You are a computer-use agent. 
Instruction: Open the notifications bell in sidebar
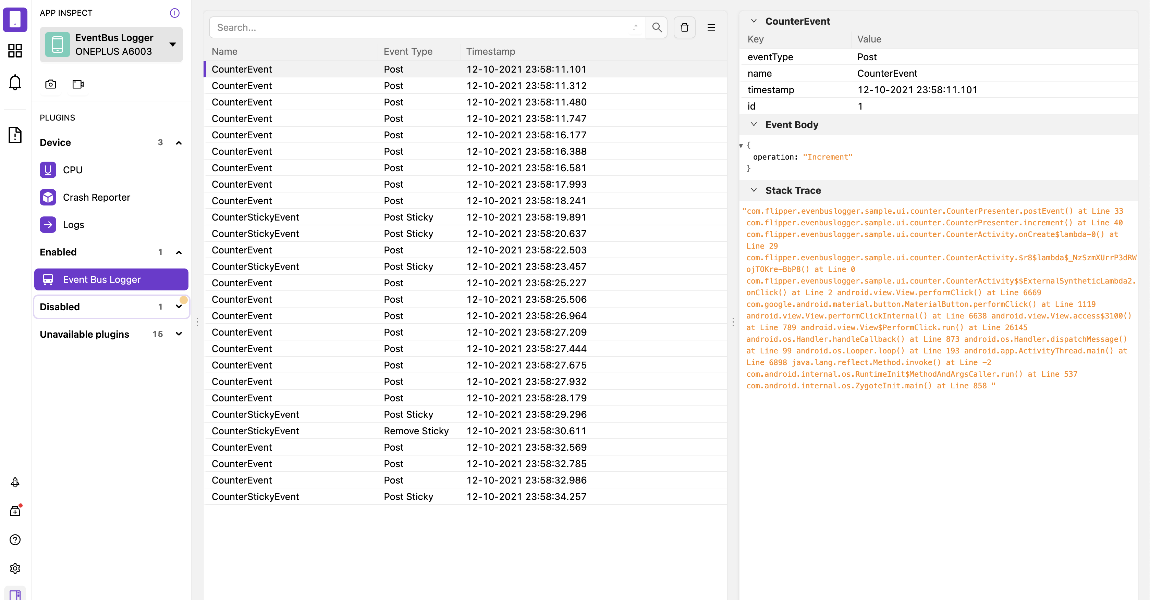click(x=15, y=82)
